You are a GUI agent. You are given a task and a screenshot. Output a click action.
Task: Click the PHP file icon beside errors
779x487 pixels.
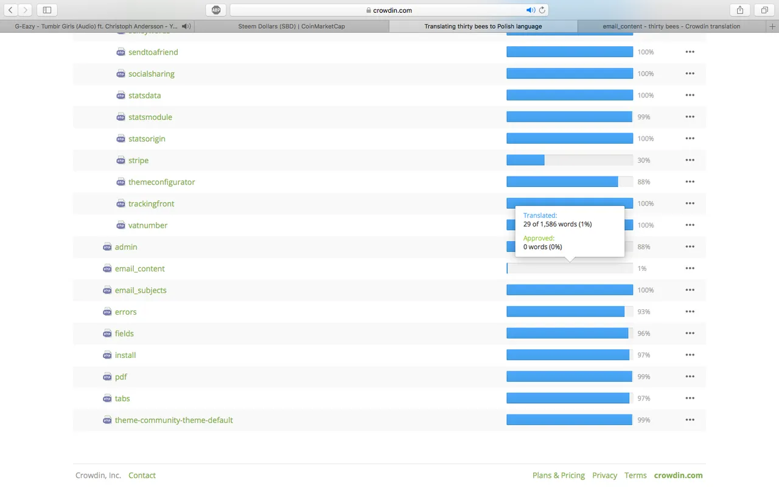pos(107,312)
